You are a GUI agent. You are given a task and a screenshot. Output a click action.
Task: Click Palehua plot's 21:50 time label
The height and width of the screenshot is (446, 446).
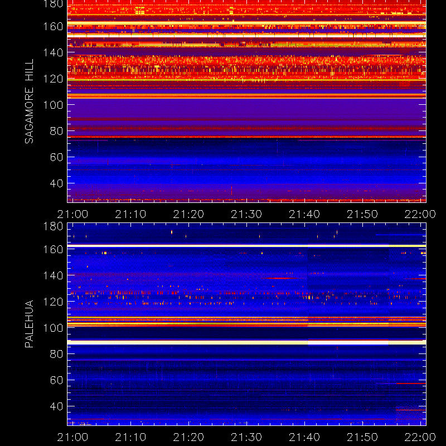click(362, 437)
